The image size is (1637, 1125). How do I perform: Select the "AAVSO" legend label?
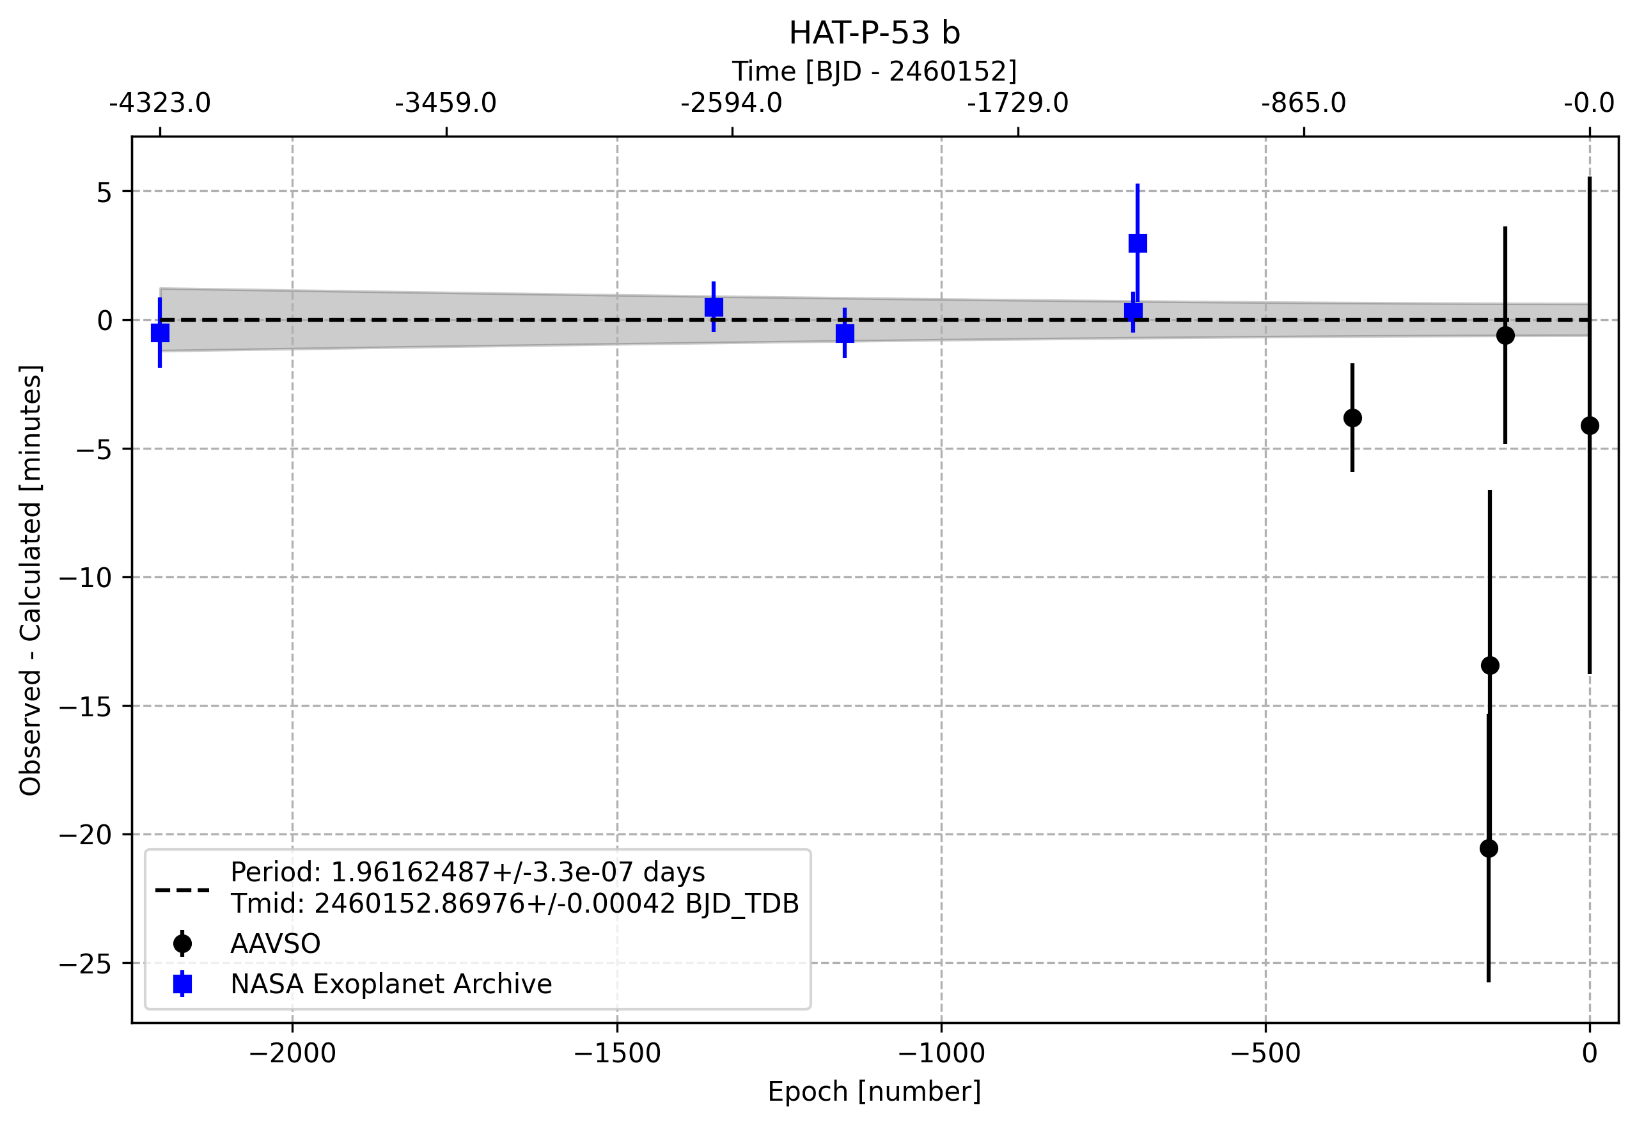(276, 944)
